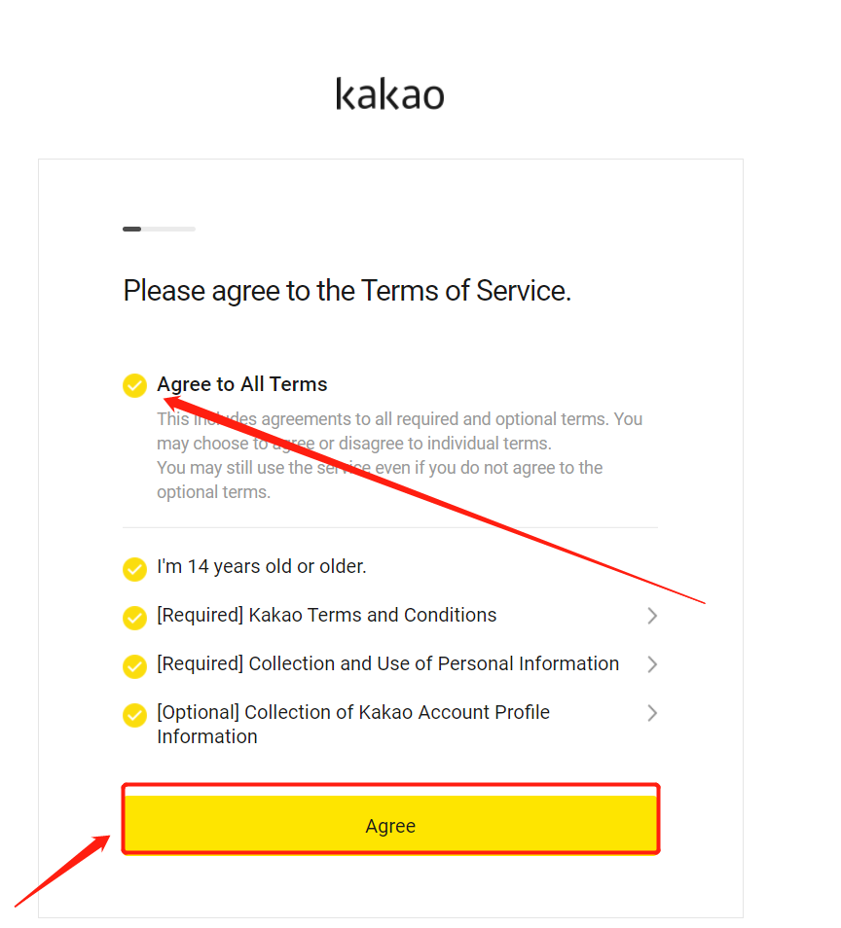Click the Please agree to the Terms heading
This screenshot has height=928, width=841.
[x=347, y=291]
